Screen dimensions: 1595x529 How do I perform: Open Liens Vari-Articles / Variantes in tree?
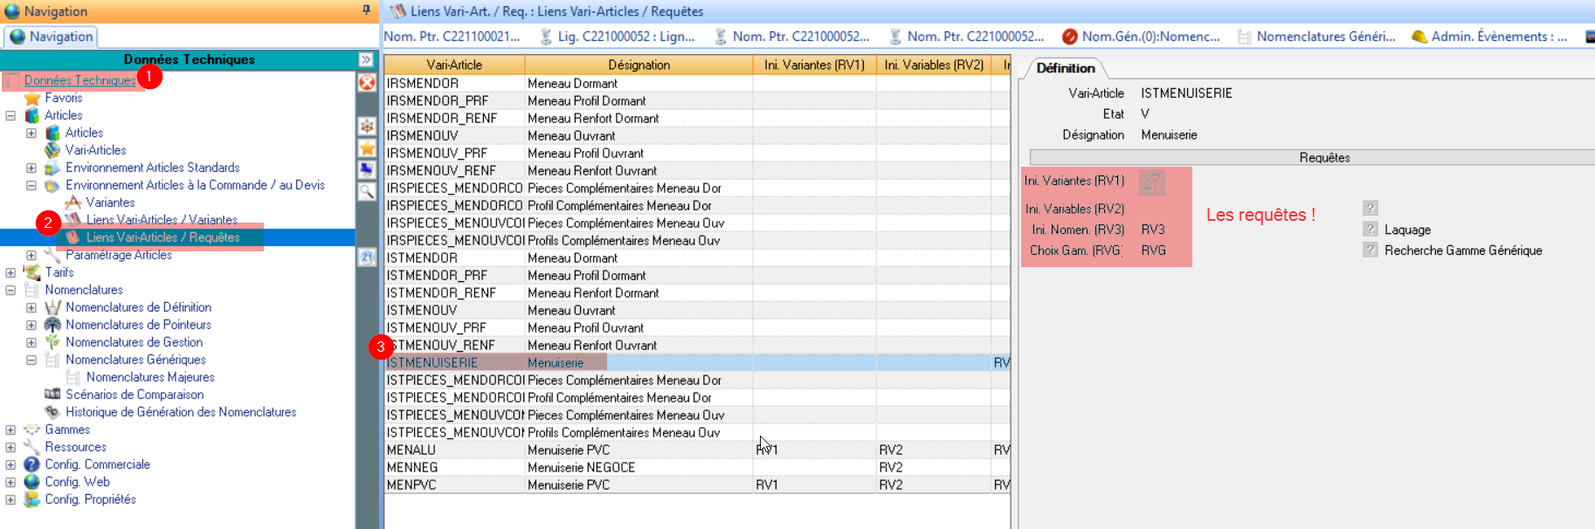pyautogui.click(x=161, y=220)
